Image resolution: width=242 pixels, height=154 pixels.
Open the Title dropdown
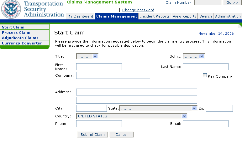pos(87,56)
